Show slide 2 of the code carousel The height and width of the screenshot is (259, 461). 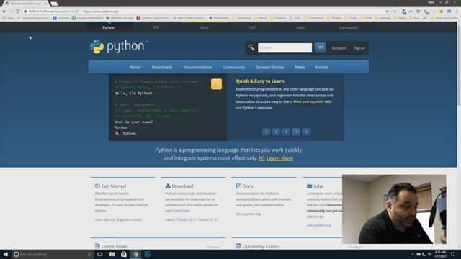point(276,132)
